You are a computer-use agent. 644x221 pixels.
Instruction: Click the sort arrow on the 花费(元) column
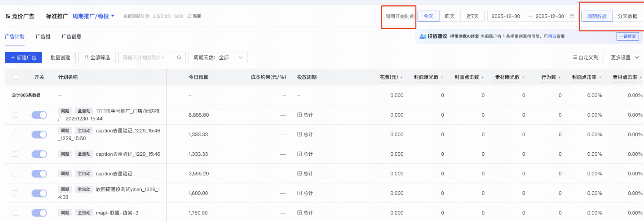402,77
